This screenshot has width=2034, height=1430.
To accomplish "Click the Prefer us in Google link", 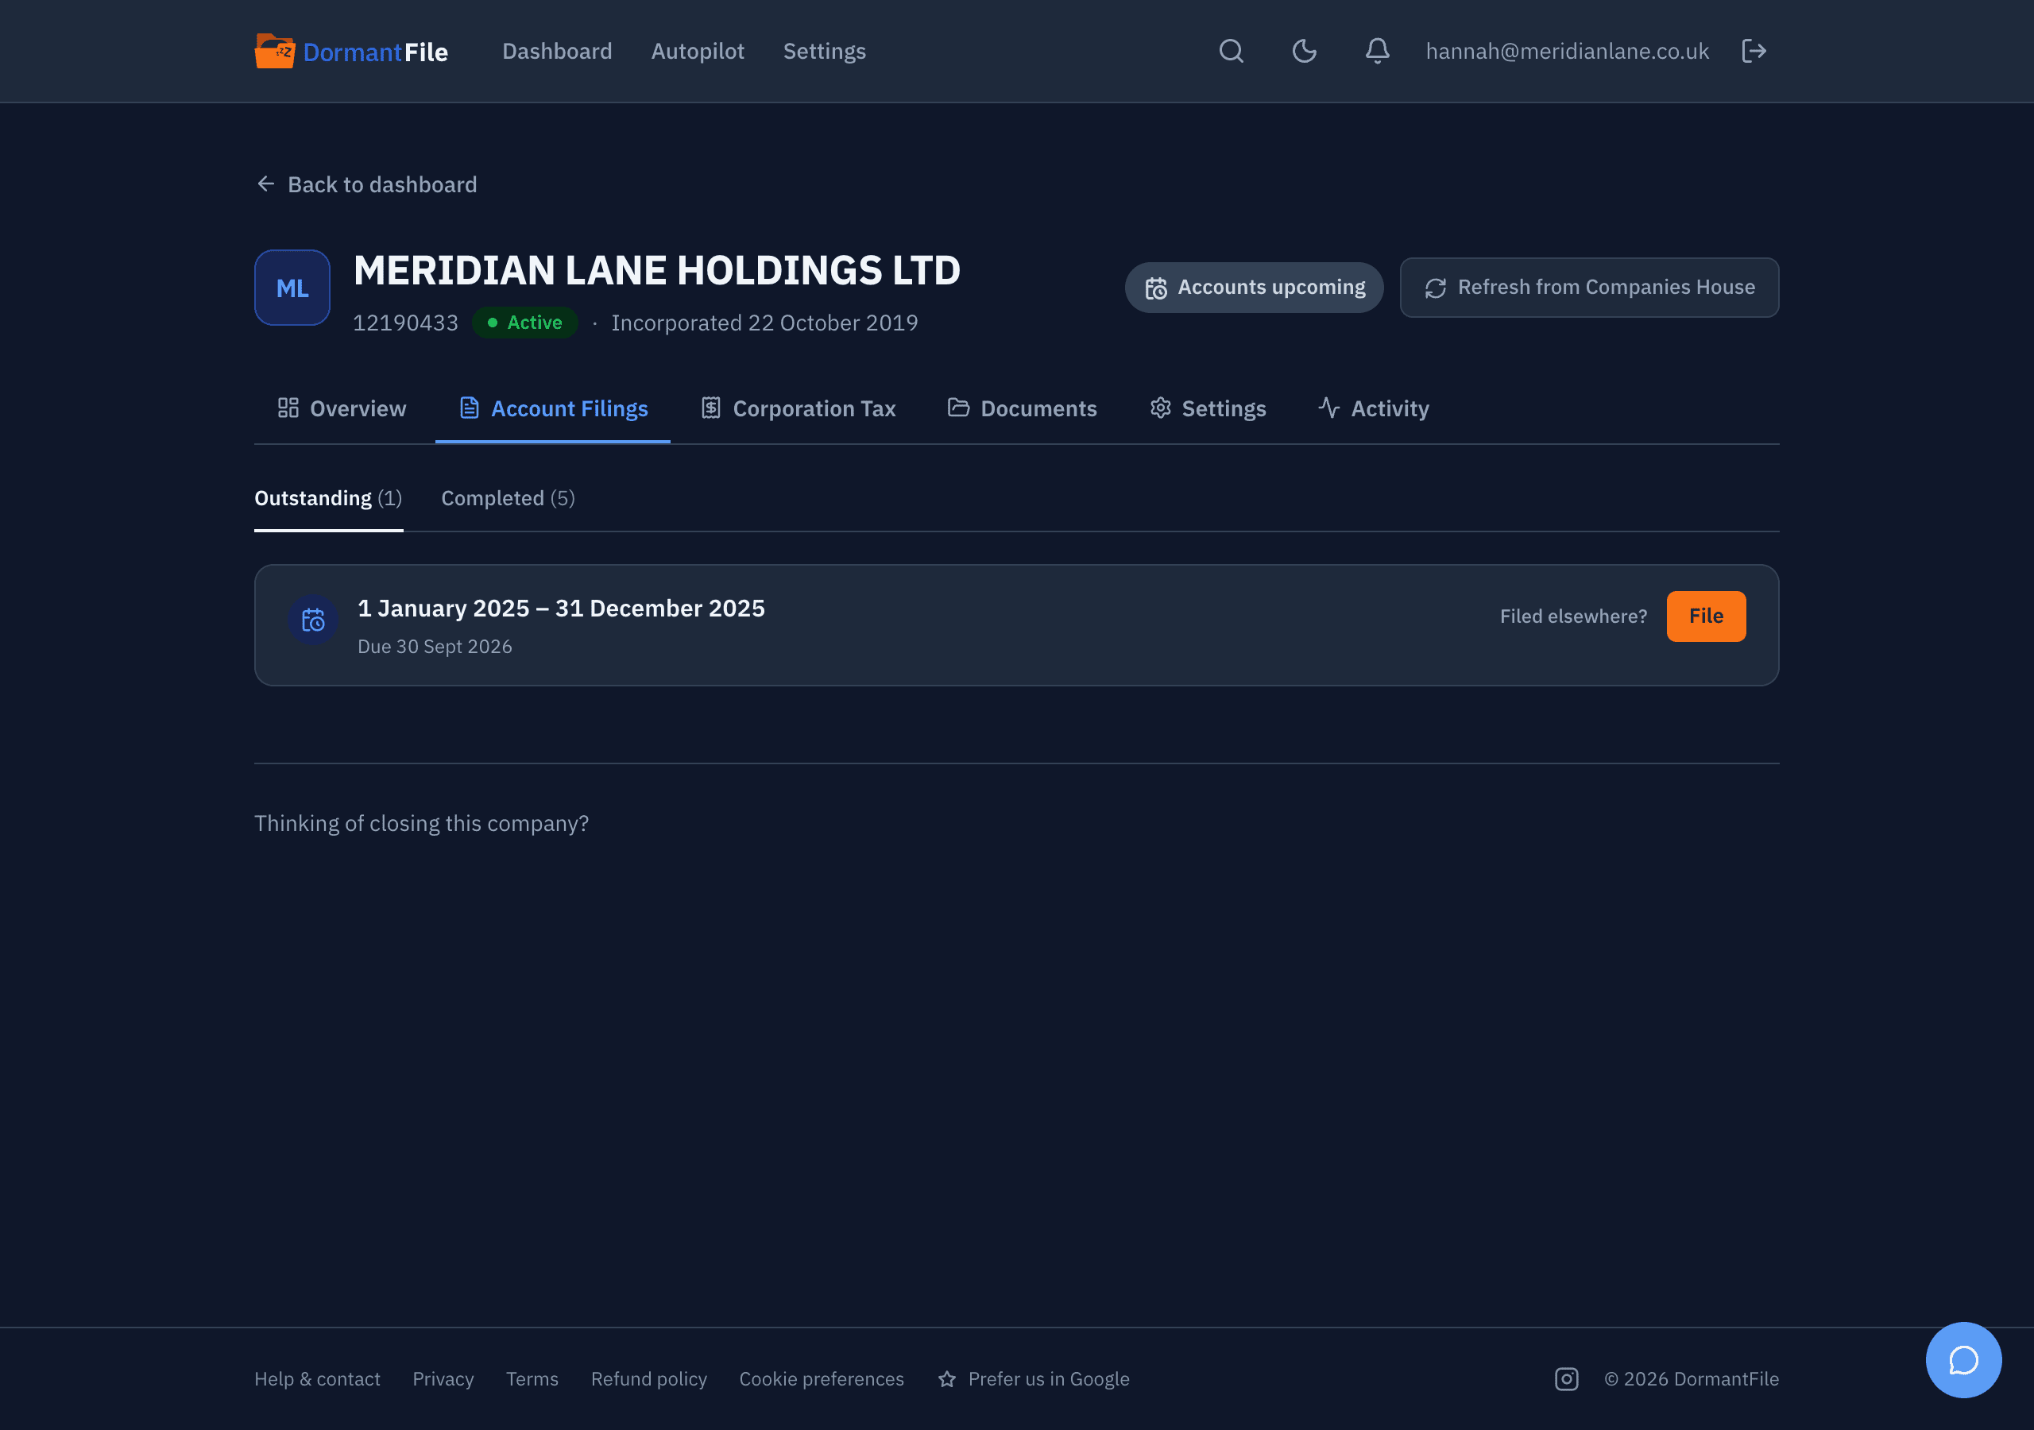I will (x=1034, y=1379).
